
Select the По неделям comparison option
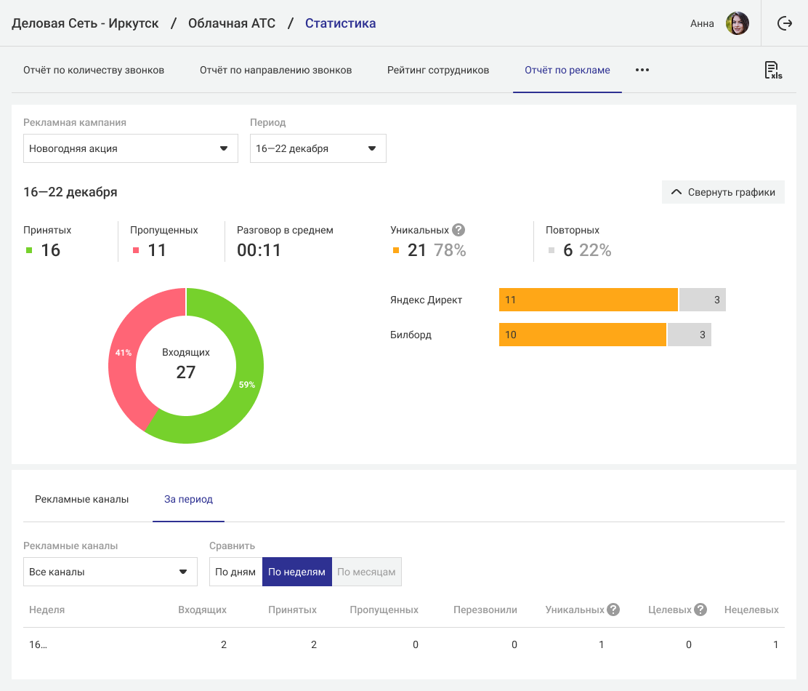pyautogui.click(x=296, y=572)
